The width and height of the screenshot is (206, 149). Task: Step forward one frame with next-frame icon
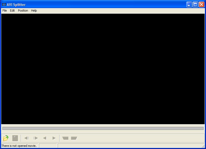[x=36, y=138]
